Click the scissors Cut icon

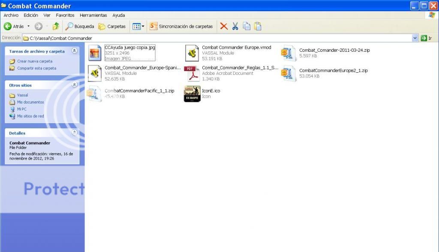235,26
